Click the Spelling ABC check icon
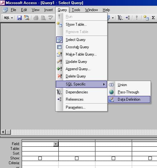The height and width of the screenshot is (168, 157). (x=50, y=17)
